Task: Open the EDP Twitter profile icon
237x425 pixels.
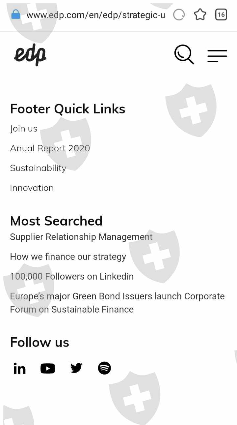Action: click(x=76, y=368)
